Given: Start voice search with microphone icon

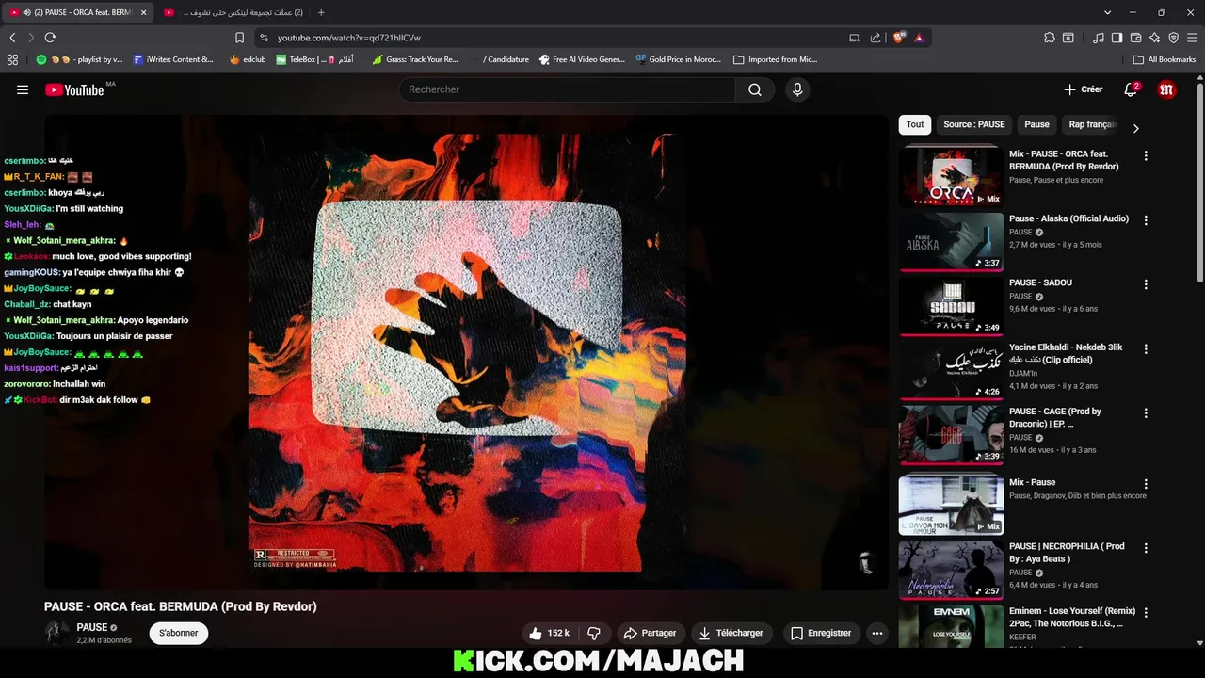Looking at the screenshot, I should click(797, 89).
